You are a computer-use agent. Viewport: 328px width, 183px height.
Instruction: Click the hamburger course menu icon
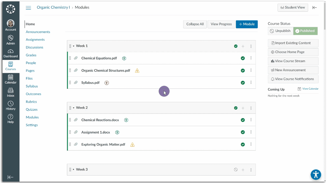click(x=29, y=8)
